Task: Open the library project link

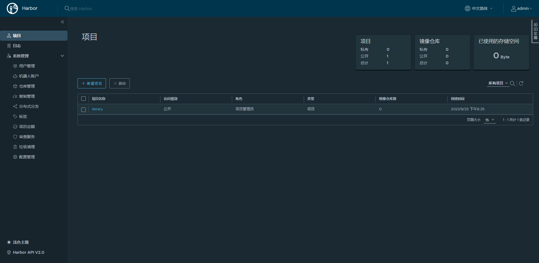Action: (x=97, y=109)
